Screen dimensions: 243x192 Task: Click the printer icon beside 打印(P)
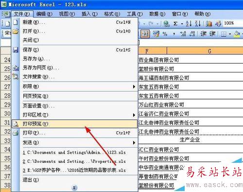[16, 133]
